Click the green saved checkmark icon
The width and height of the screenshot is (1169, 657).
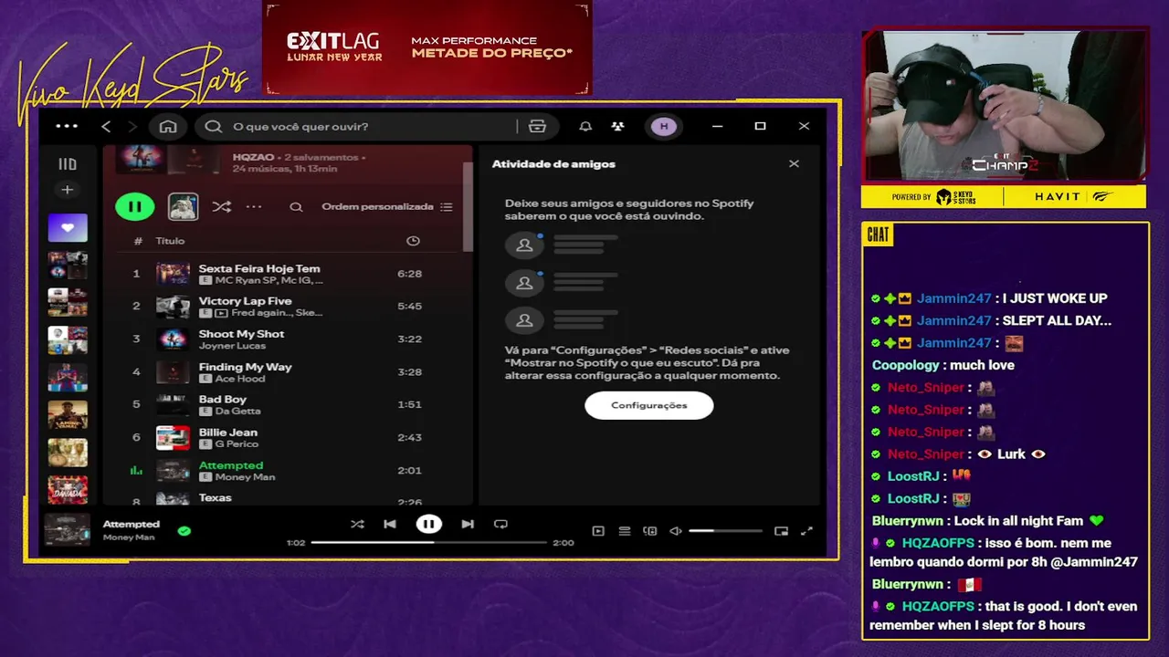click(x=184, y=530)
